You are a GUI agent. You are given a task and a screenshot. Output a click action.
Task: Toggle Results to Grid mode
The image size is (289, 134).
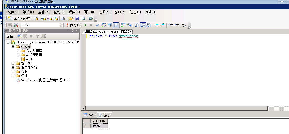143,25
